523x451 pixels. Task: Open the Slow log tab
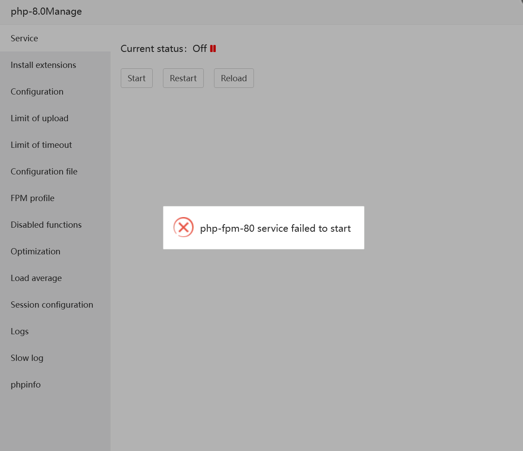click(55, 358)
